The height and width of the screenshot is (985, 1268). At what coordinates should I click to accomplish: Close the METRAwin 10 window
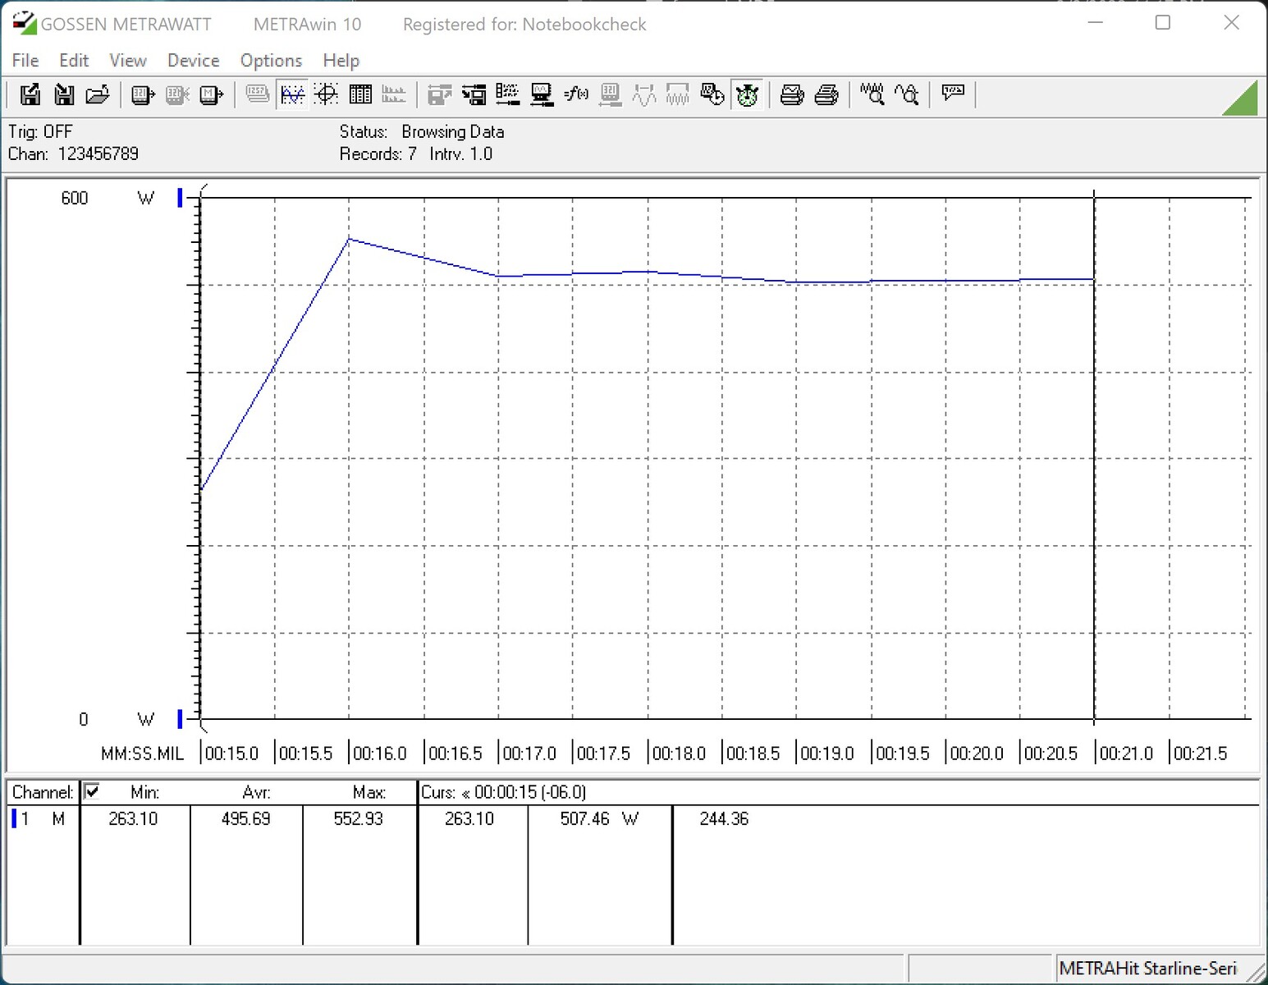tap(1231, 23)
